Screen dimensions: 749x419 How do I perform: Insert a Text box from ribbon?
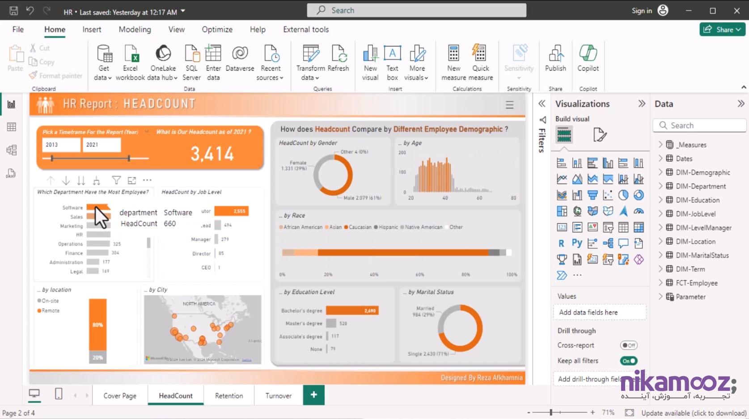(x=392, y=54)
